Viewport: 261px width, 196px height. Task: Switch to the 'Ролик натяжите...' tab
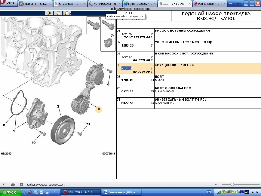tap(210, 3)
